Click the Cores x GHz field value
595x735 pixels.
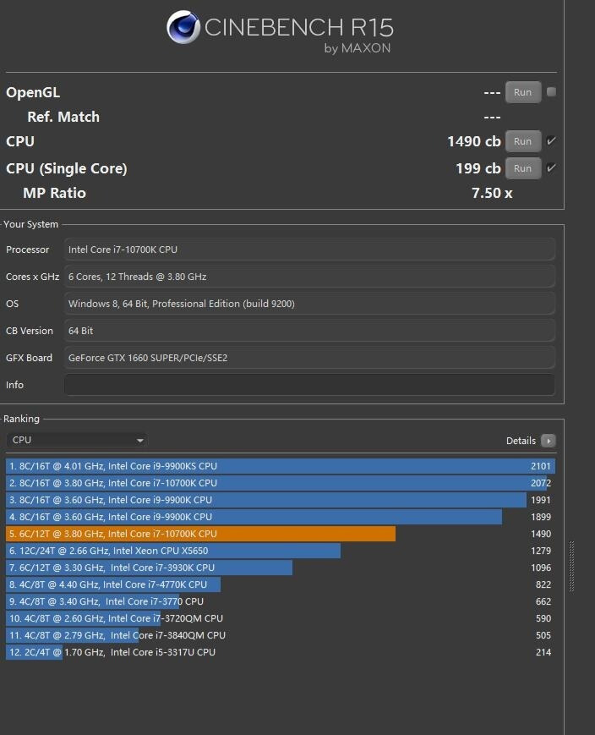pos(309,277)
